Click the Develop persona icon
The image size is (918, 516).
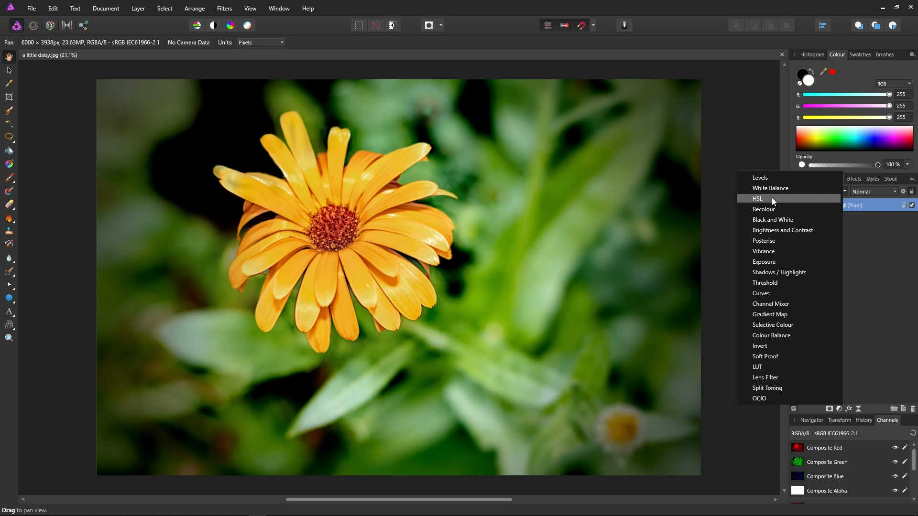pyautogui.click(x=50, y=25)
